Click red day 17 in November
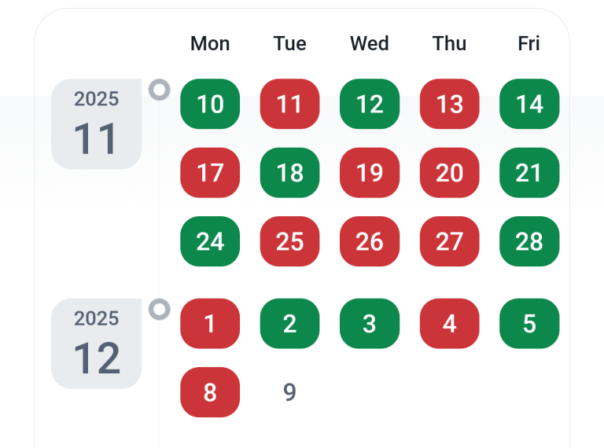This screenshot has width=604, height=448. click(210, 172)
